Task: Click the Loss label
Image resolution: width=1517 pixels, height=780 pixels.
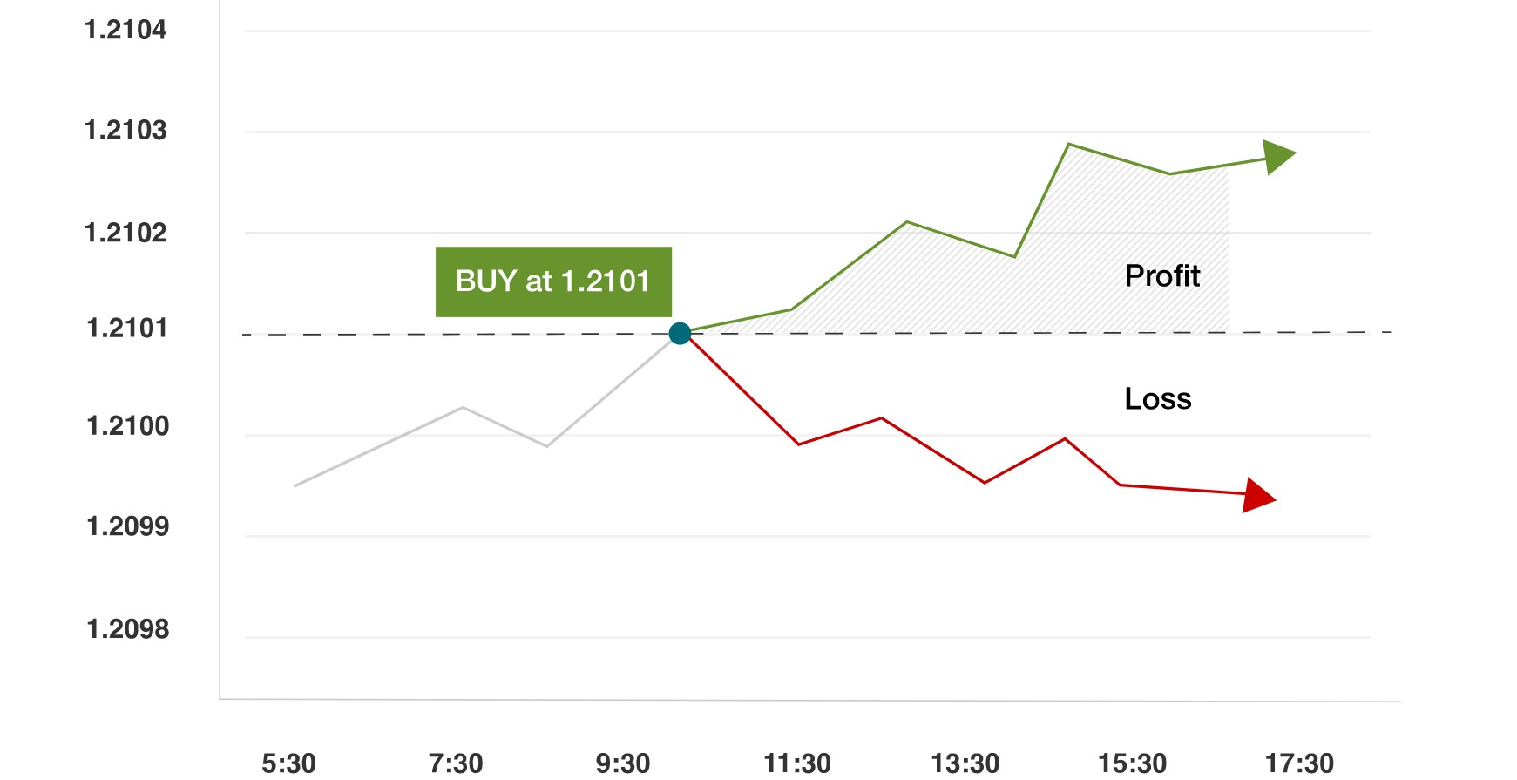Action: [1158, 399]
